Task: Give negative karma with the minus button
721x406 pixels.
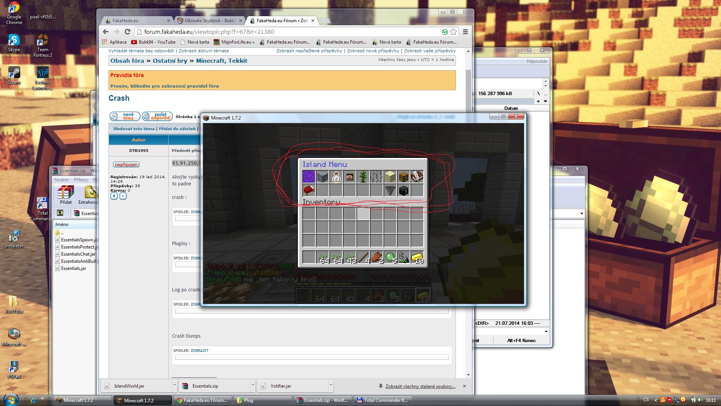Action: click(x=123, y=196)
